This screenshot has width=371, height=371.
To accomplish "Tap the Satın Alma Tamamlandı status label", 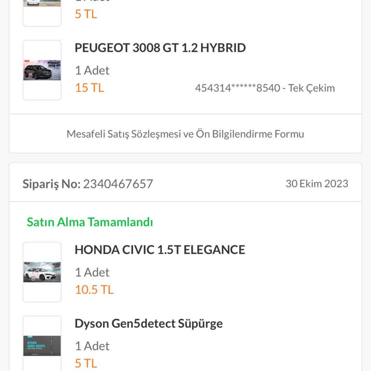I will [90, 222].
